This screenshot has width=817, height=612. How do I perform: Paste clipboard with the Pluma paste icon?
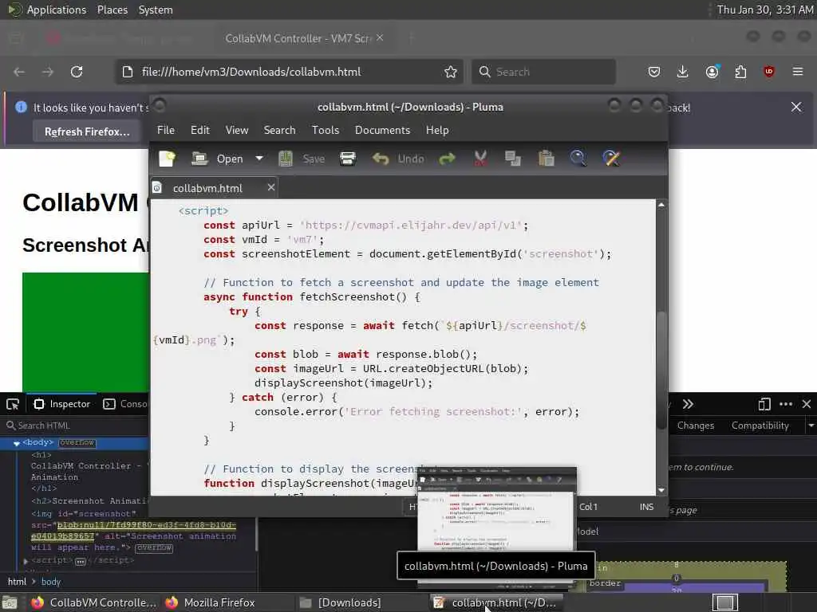(x=546, y=159)
